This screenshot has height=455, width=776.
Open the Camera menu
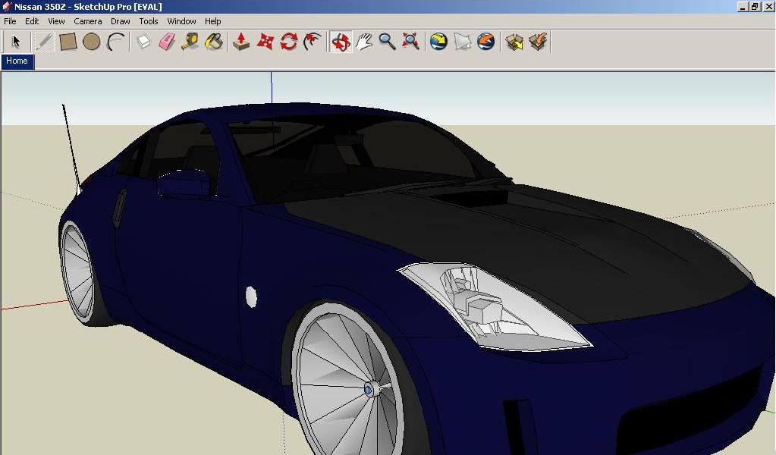tap(88, 21)
